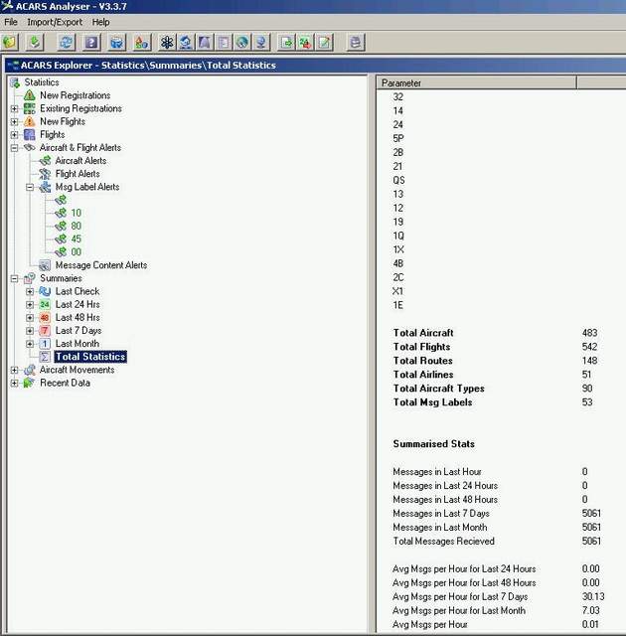Open help via purple question mark icon
The image size is (626, 636).
tap(91, 42)
